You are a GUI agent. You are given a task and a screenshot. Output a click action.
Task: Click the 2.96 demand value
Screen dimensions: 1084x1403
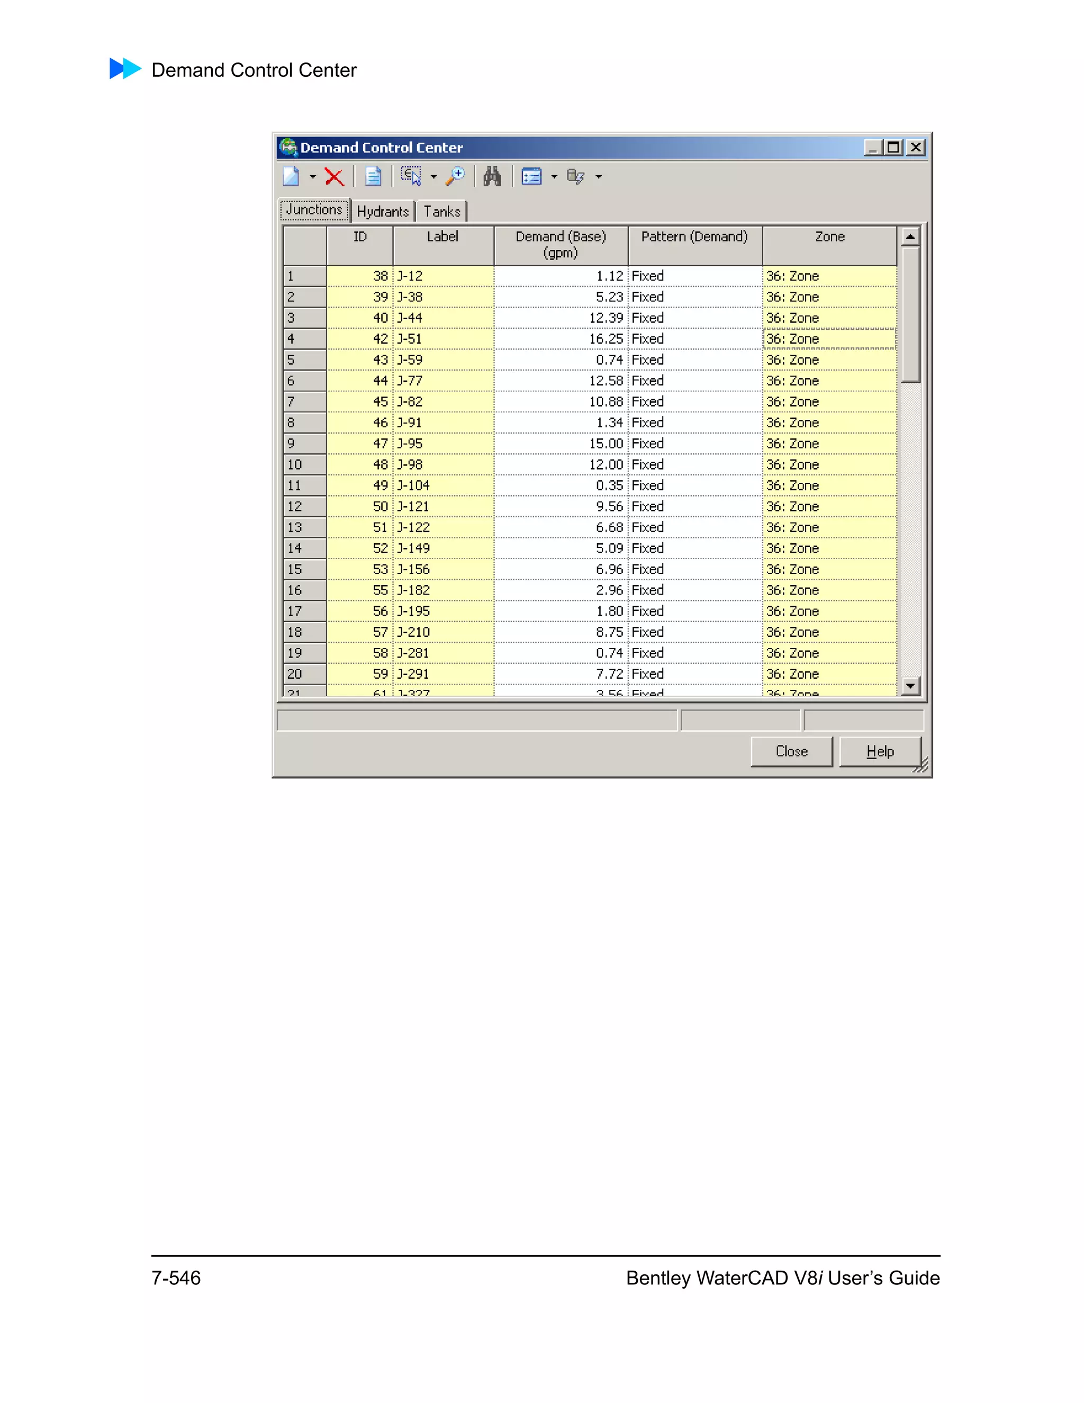tap(609, 590)
